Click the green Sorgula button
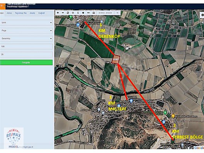Viewport: 204px width, 153px height. [26, 63]
